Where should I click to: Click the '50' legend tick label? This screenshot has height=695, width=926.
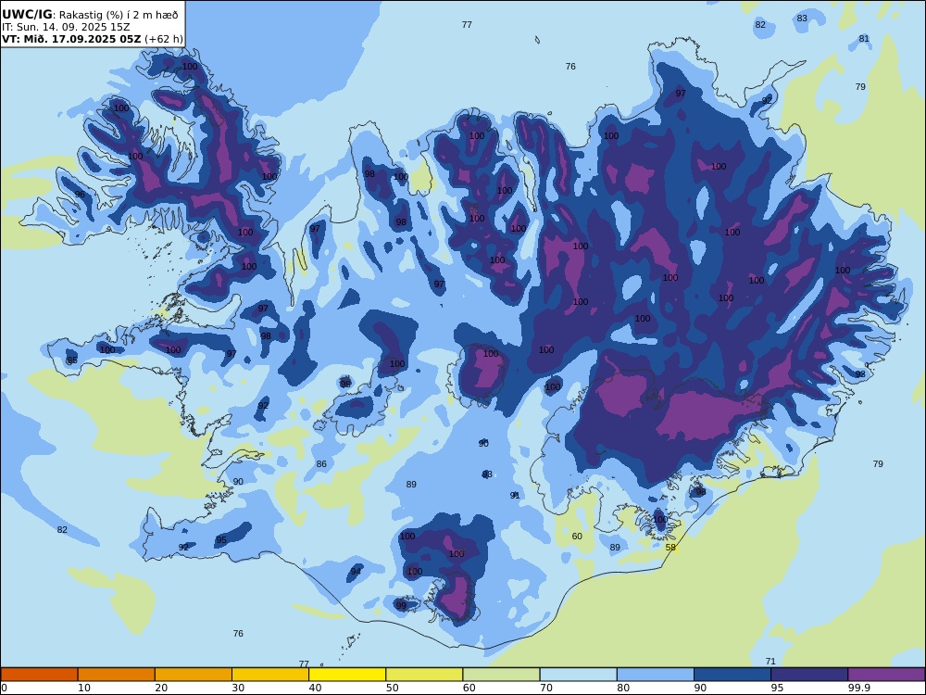392,688
